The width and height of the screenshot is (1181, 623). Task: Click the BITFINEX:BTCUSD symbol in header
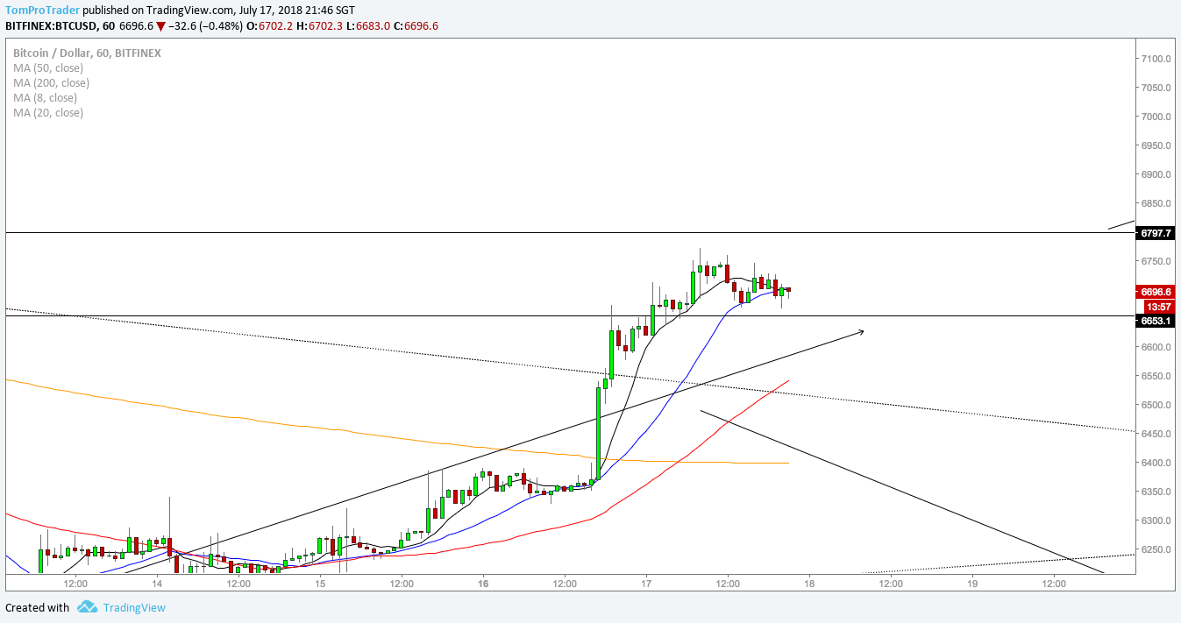pyautogui.click(x=53, y=26)
